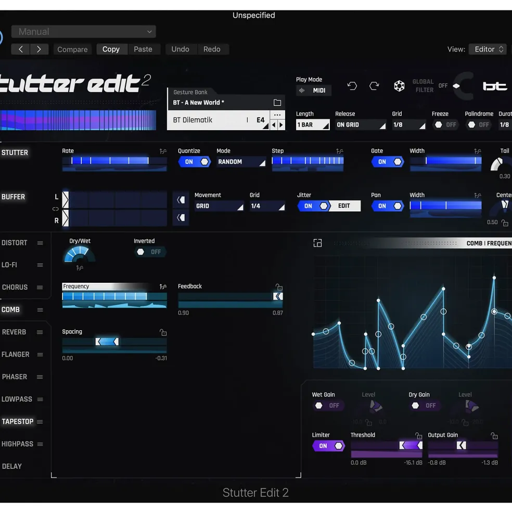Click the COMB module reorder handle

(x=40, y=310)
